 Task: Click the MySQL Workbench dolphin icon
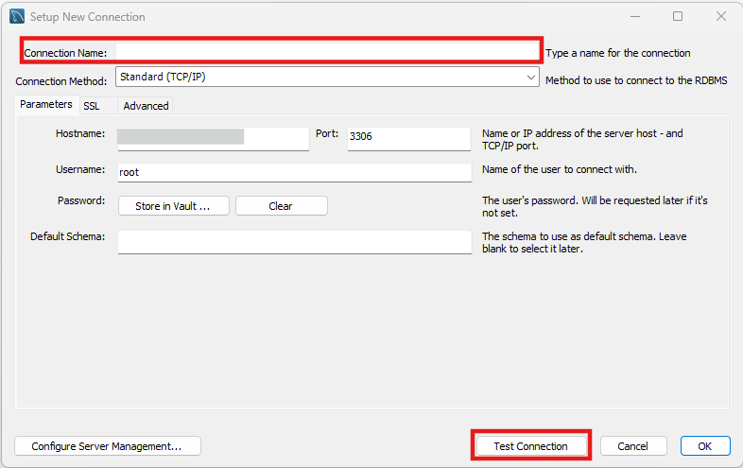click(x=16, y=16)
